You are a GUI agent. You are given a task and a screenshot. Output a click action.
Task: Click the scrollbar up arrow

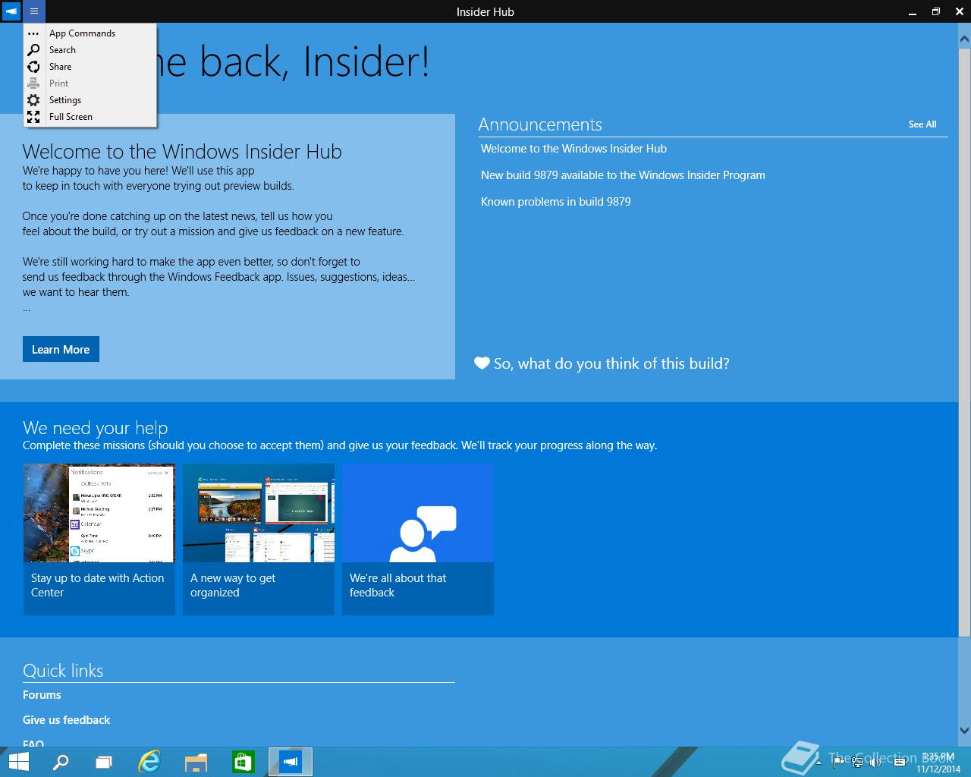(965, 38)
